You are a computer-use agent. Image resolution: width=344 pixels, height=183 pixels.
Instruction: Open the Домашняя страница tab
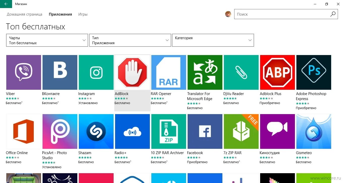pyautogui.click(x=24, y=14)
